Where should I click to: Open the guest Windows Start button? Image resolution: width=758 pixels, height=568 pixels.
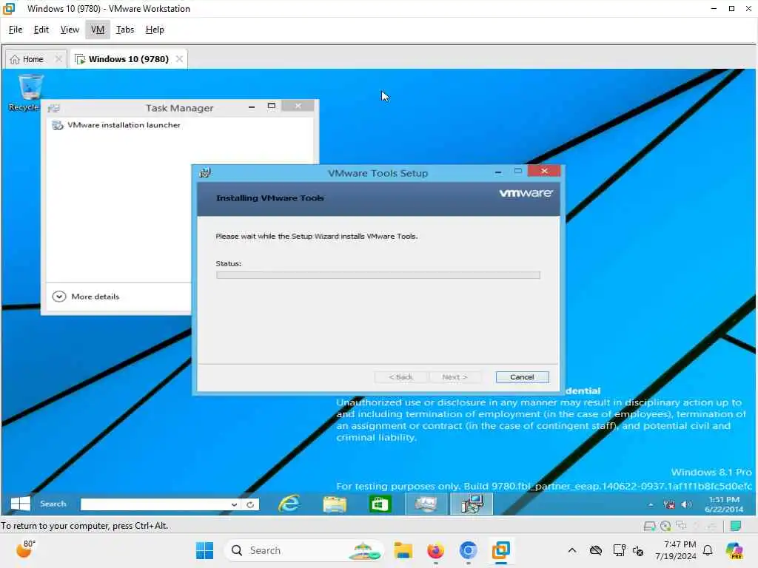(x=20, y=504)
